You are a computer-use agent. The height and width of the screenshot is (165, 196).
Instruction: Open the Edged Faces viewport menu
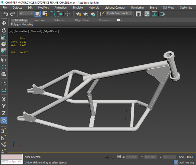51,31
